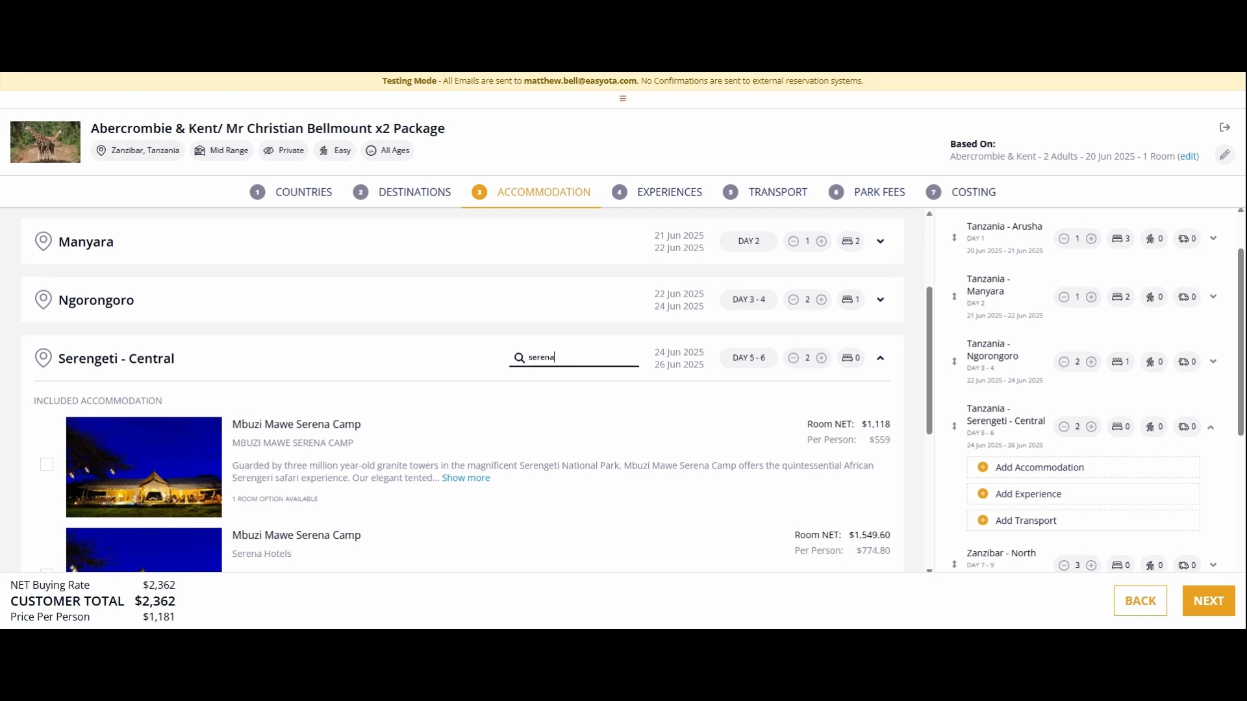Expand the Ngorongoro accommodation section
The image size is (1247, 701).
click(x=881, y=300)
